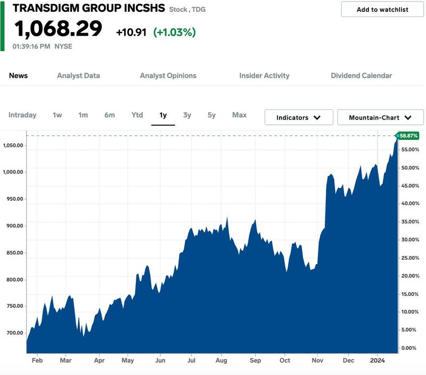Click the 10.00% percent axis label

point(410,312)
